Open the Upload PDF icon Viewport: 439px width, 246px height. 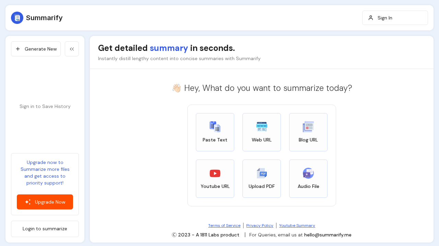[x=261, y=173]
